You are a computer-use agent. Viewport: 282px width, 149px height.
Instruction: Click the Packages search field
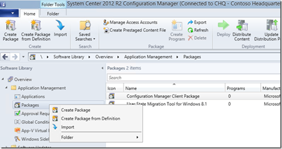(194, 78)
